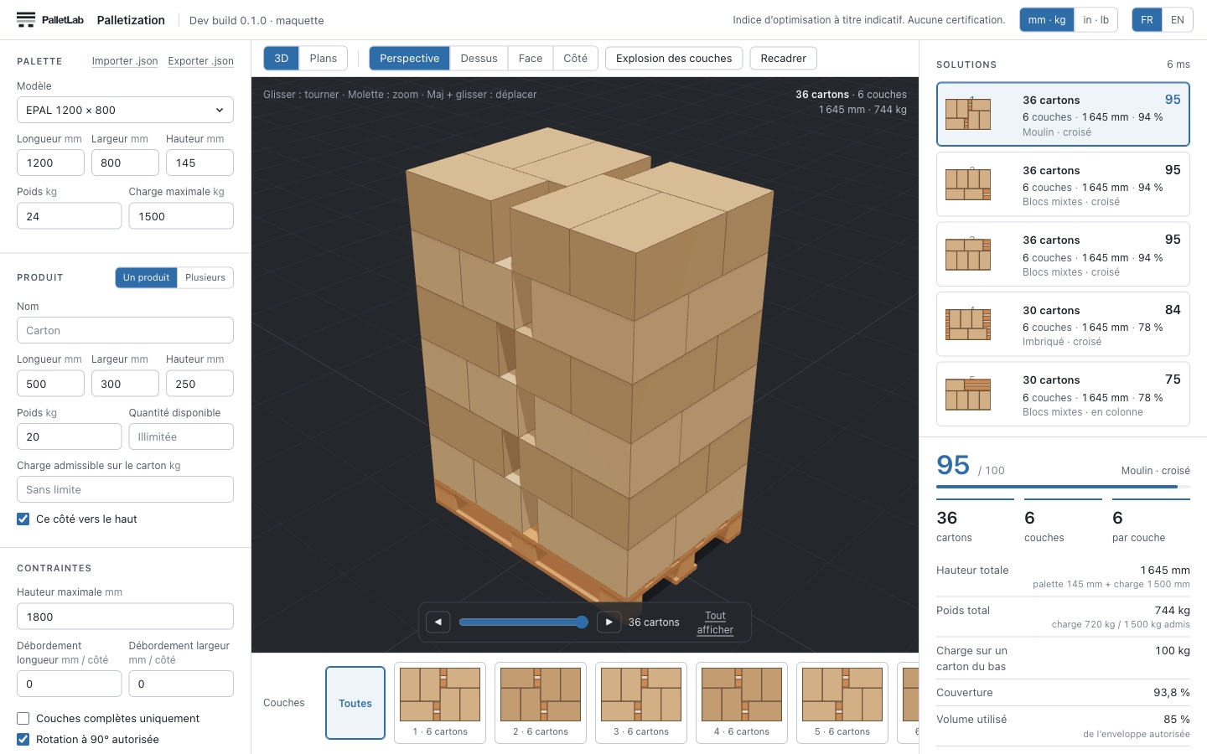Click the 'Quantité disponible' input
This screenshot has height=754, width=1207.
click(181, 436)
